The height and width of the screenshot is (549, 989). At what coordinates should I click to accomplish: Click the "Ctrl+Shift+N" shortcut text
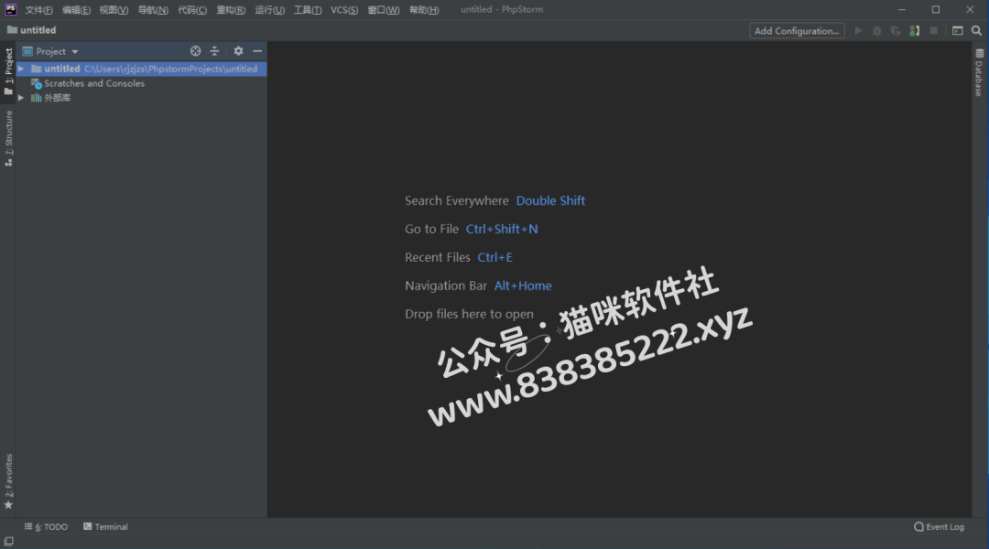tap(502, 229)
